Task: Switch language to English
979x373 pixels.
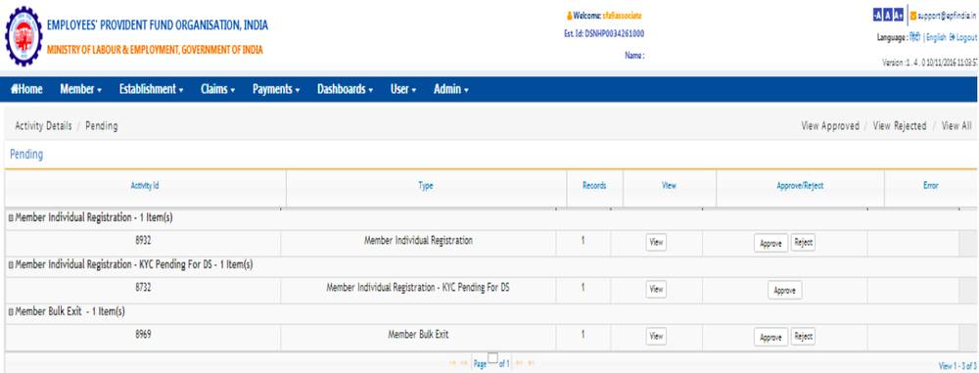Action: [936, 37]
